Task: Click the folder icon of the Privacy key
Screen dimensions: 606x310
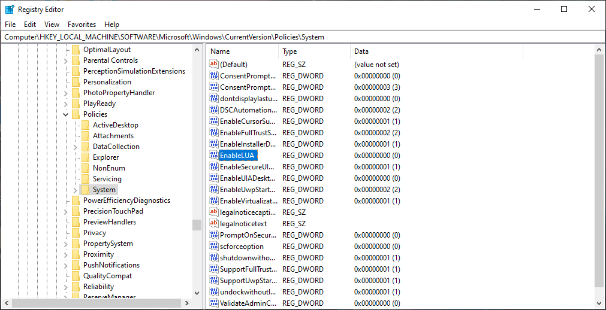Action: click(x=76, y=232)
